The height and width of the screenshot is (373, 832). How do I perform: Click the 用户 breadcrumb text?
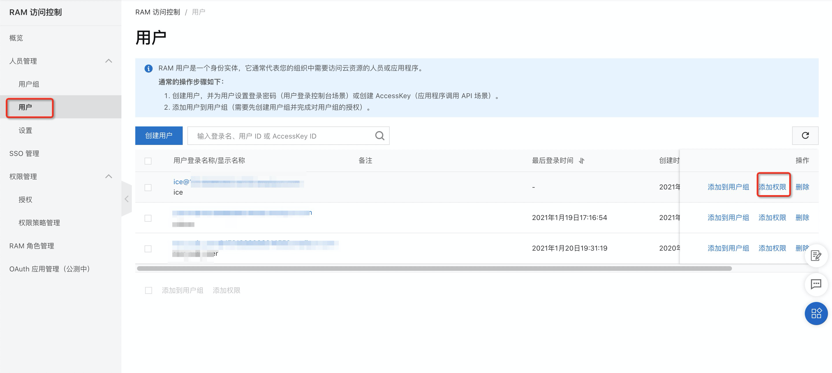(198, 12)
